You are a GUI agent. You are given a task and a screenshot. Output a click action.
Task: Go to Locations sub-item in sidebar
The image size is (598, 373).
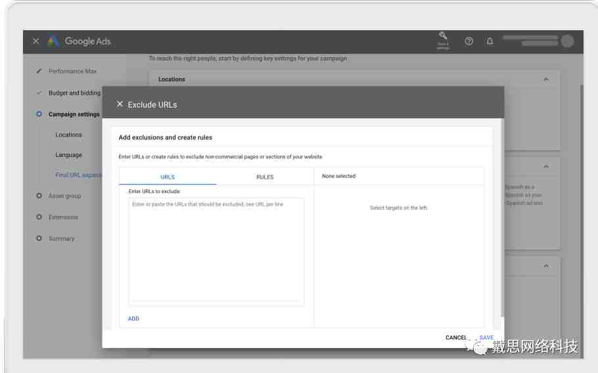coord(68,135)
